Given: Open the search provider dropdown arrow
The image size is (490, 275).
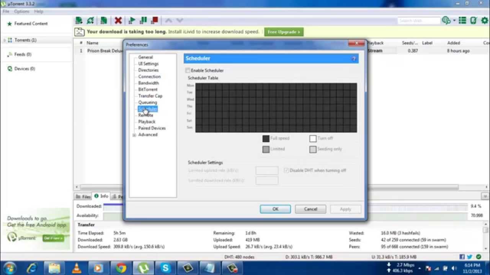Looking at the screenshot, I should pos(454,21).
